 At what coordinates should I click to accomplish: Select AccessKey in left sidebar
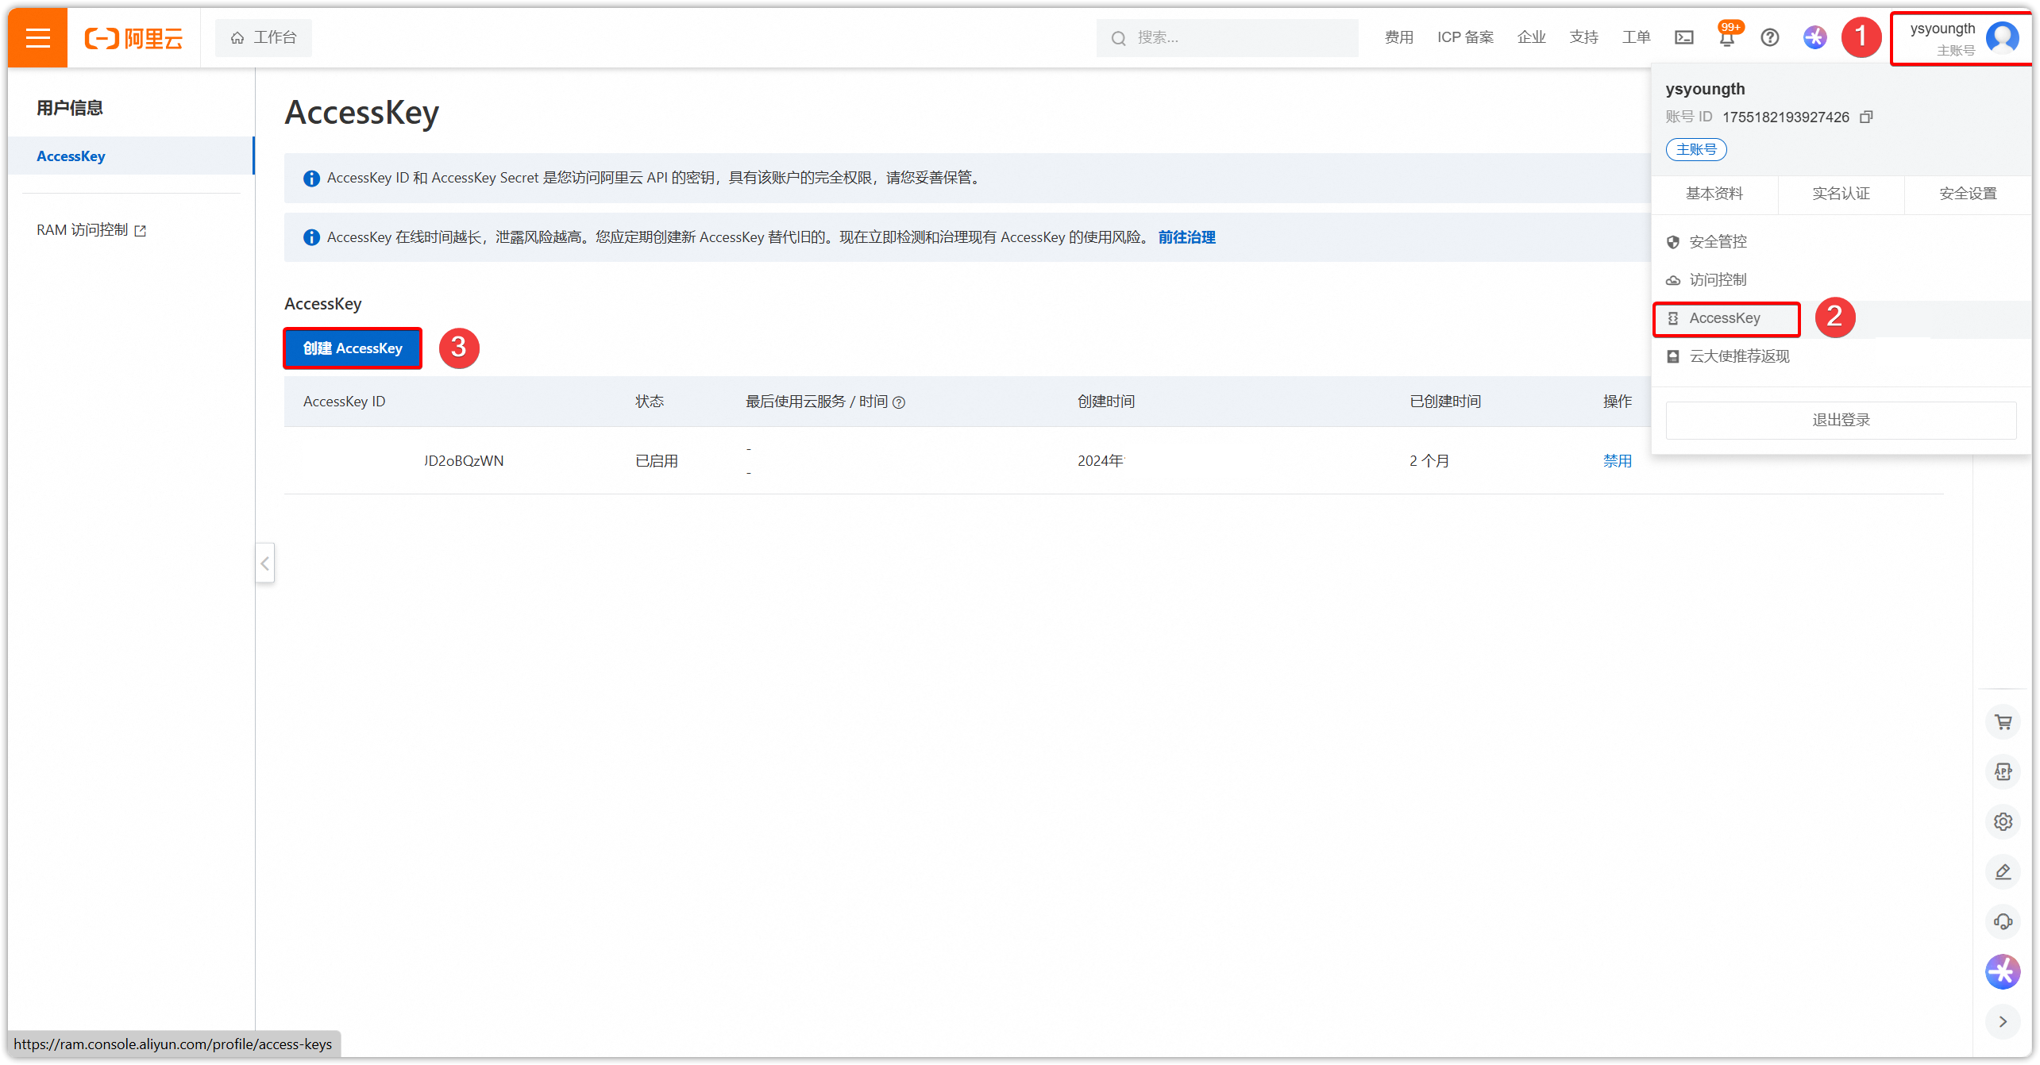(131, 156)
